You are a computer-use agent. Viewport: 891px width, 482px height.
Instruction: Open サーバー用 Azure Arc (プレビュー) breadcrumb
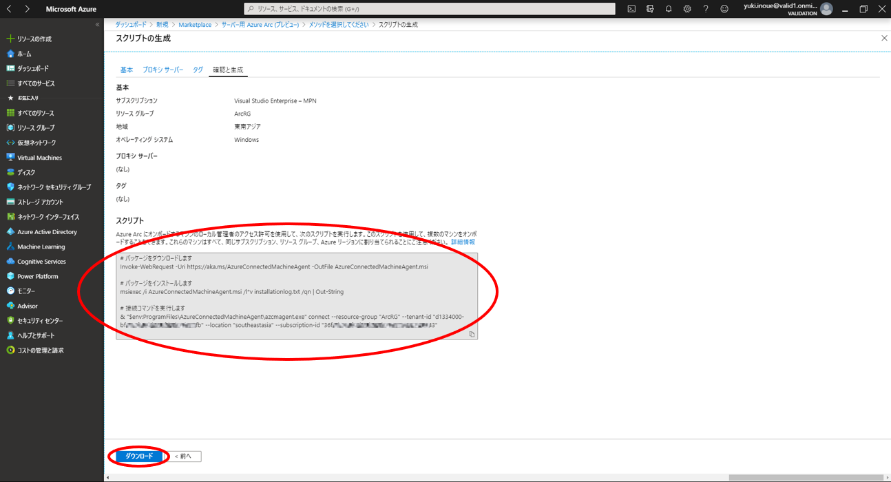tap(260, 25)
